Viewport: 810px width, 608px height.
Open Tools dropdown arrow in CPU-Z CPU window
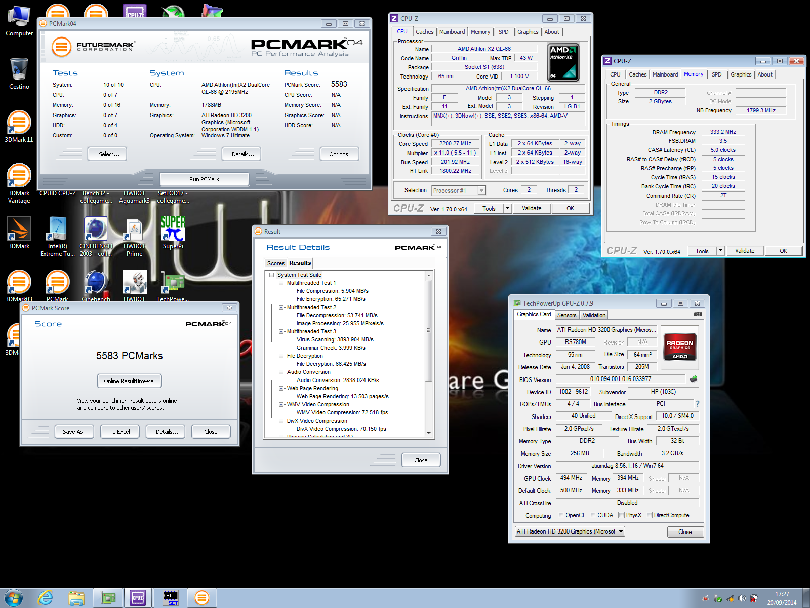507,208
